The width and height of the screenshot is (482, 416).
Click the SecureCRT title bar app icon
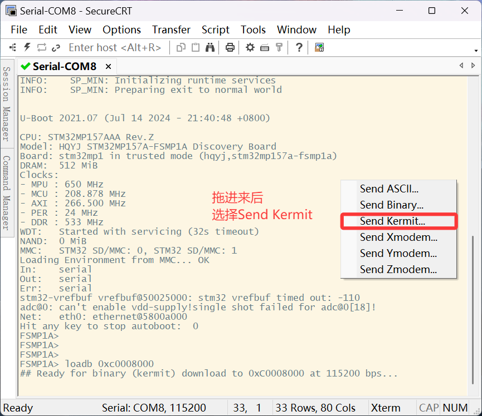pyautogui.click(x=11, y=11)
